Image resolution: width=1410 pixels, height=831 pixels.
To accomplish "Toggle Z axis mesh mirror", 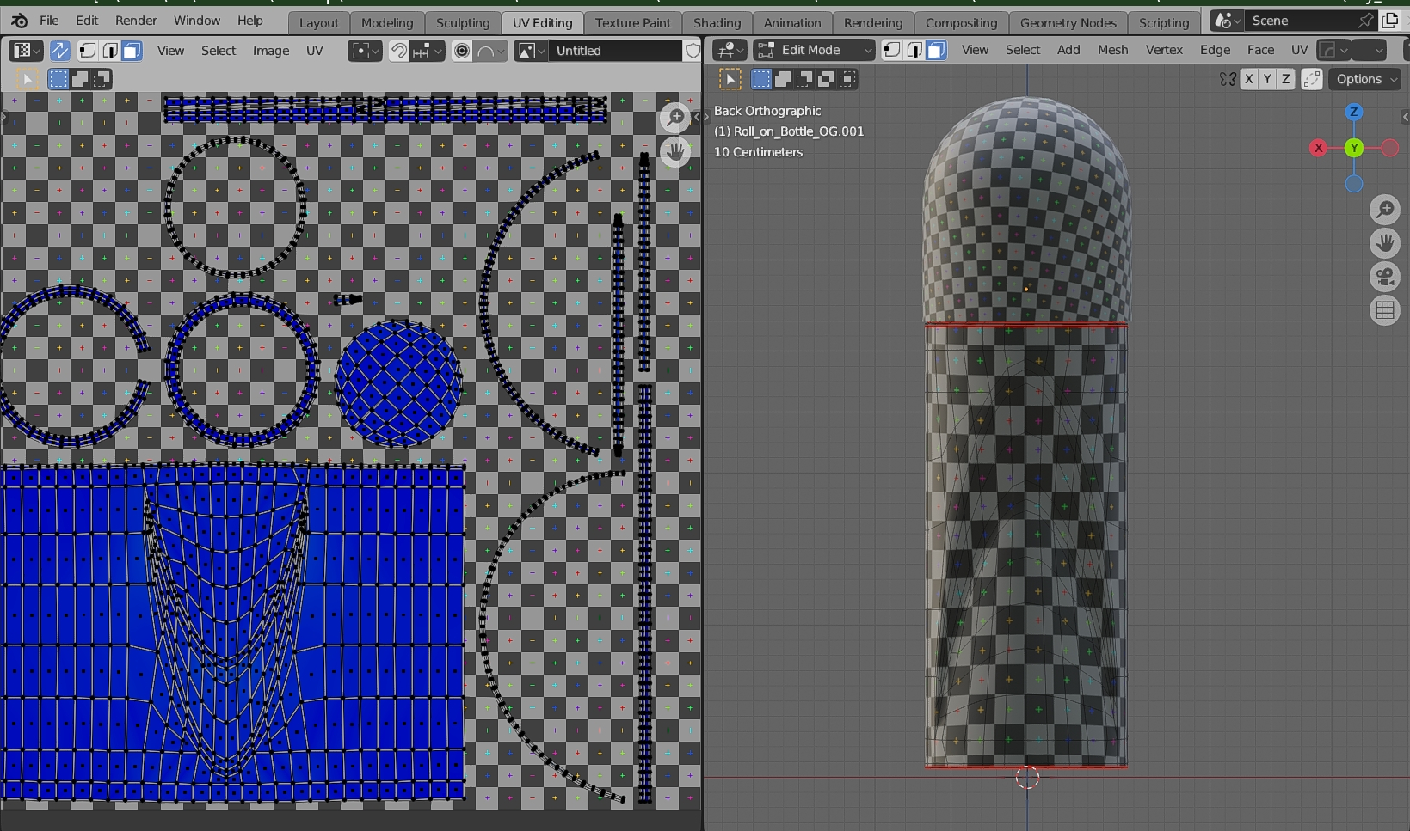I will (1285, 79).
